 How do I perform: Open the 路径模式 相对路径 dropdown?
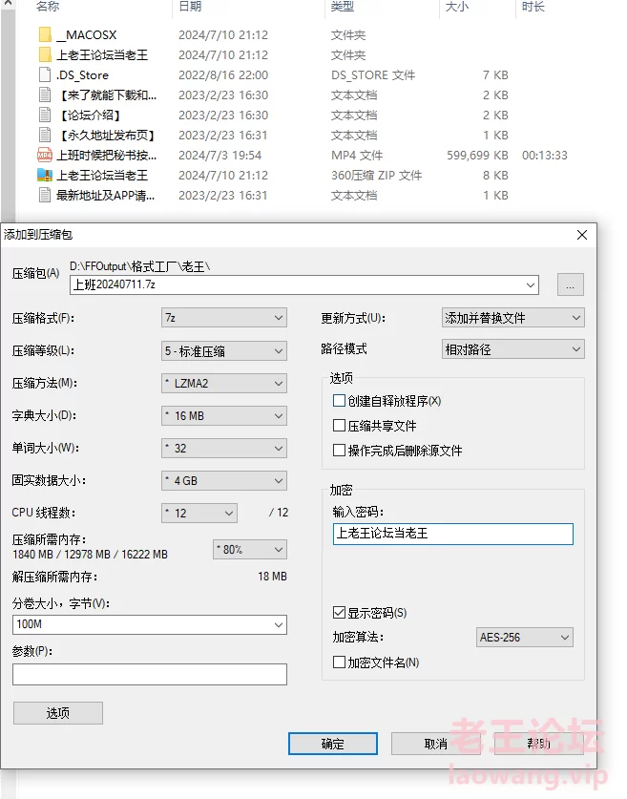point(512,349)
